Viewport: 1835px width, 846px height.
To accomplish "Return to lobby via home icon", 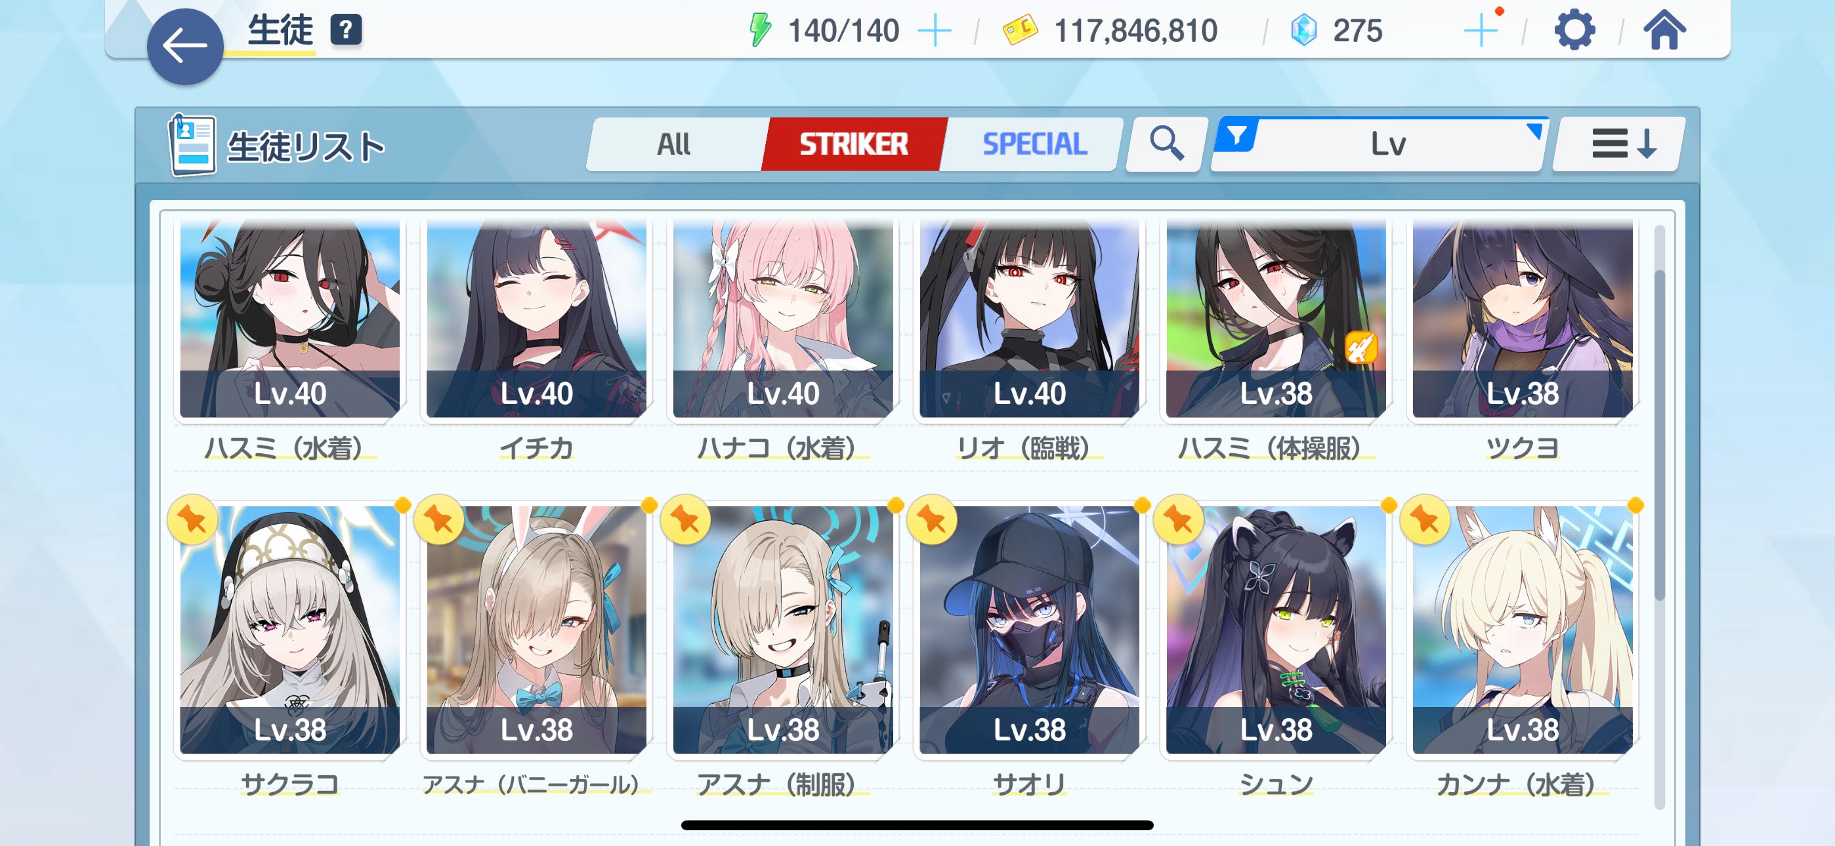I will point(1664,31).
